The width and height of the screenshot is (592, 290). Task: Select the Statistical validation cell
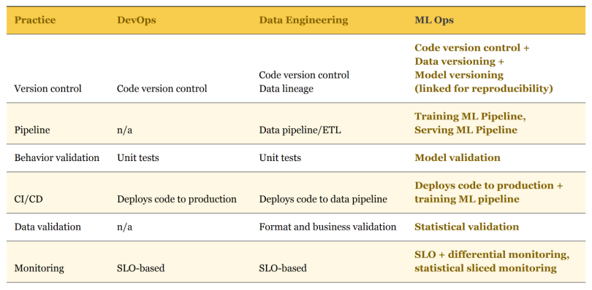(466, 227)
